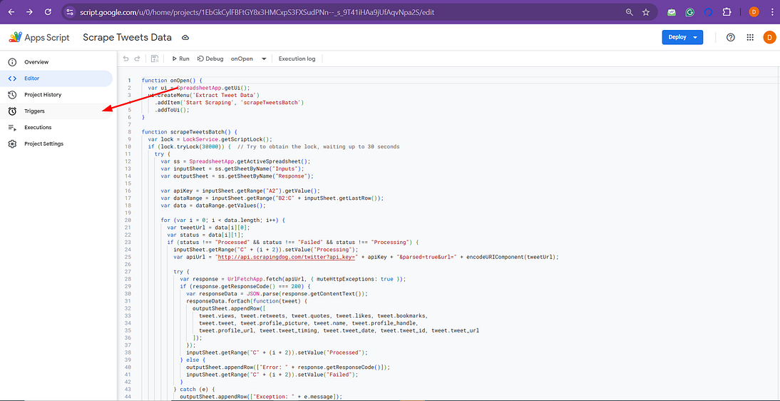Click the setValue("Failed") line
This screenshot has height=401, width=780.
272,375
